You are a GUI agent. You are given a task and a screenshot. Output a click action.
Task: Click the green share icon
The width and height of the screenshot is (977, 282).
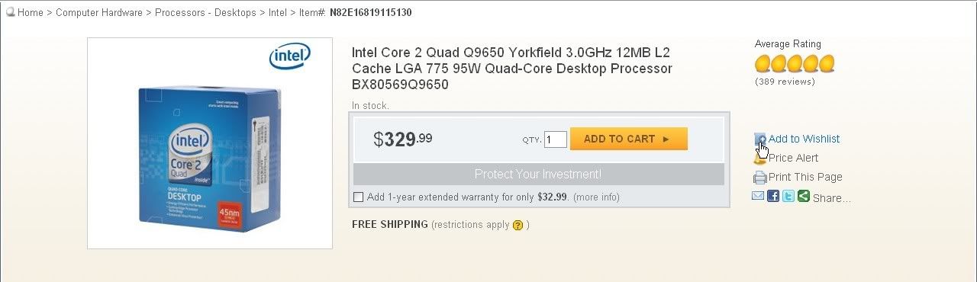(x=804, y=197)
